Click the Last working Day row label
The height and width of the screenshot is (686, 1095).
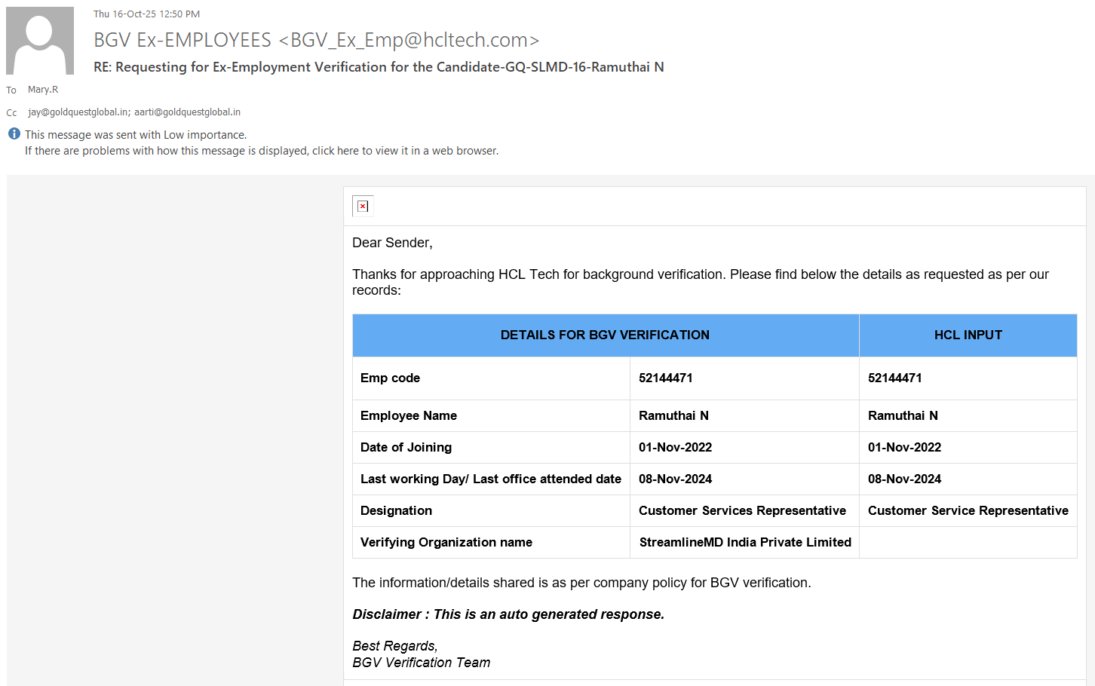[x=491, y=479]
